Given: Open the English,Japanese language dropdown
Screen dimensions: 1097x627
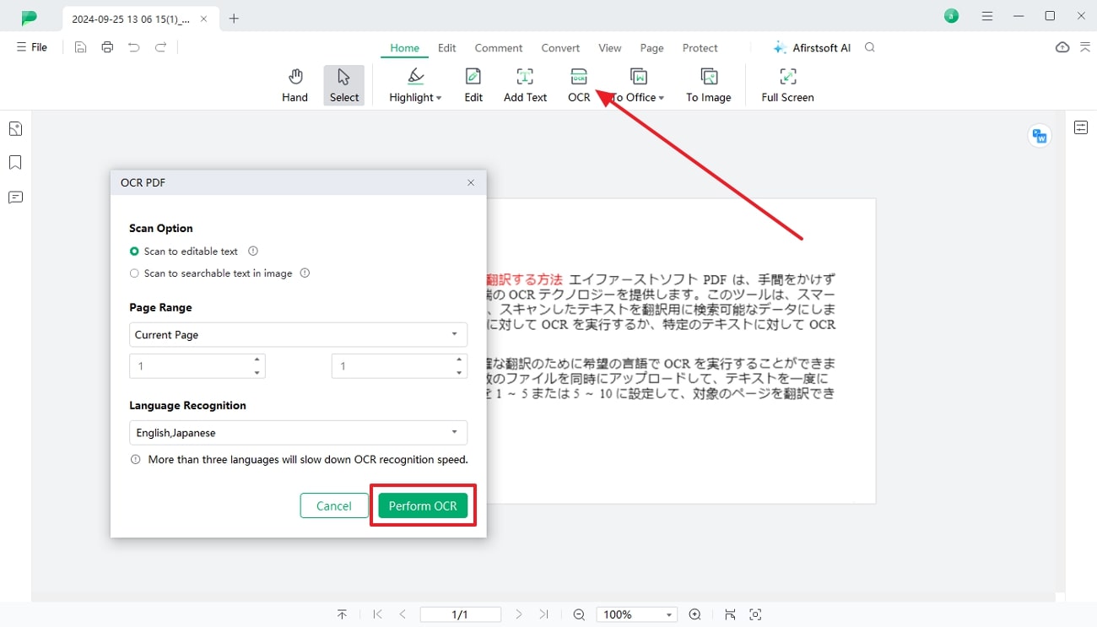Looking at the screenshot, I should (x=298, y=432).
